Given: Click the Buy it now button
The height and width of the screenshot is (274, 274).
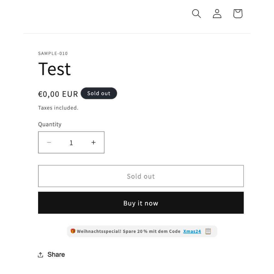Looking at the screenshot, I should [141, 203].
